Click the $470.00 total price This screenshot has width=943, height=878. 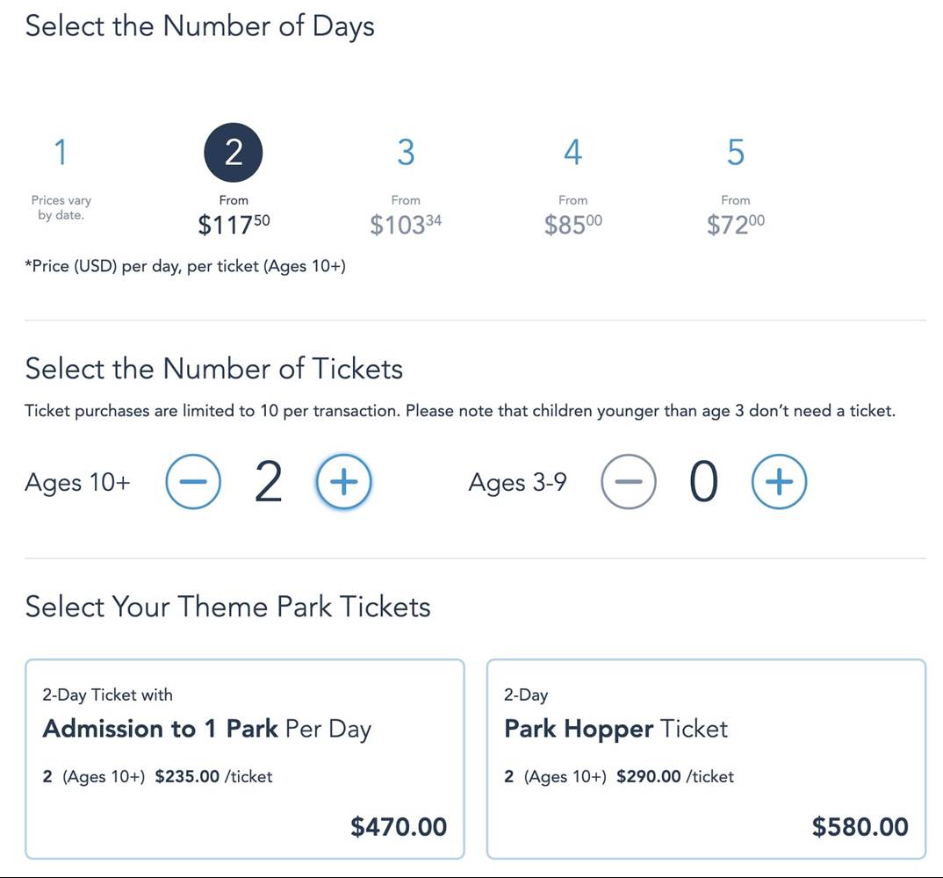click(399, 826)
